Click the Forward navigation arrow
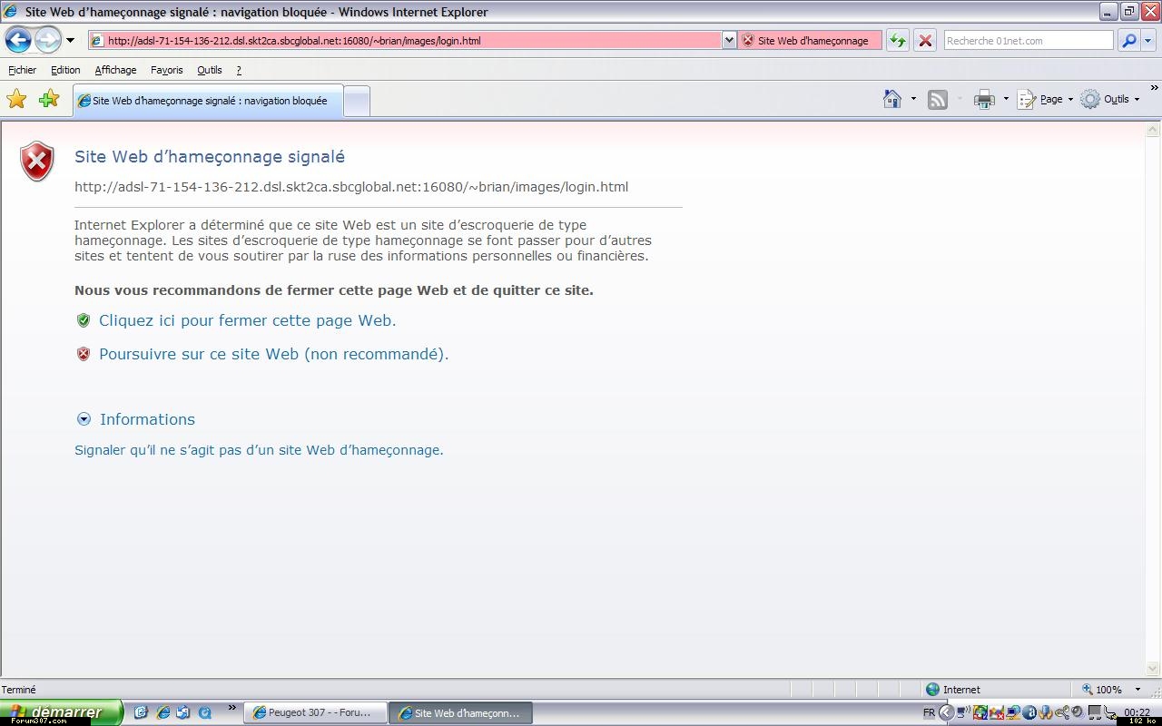 coord(47,40)
